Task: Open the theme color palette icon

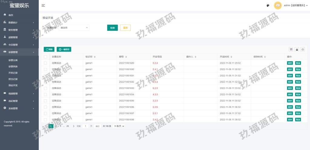Action: 268,5
